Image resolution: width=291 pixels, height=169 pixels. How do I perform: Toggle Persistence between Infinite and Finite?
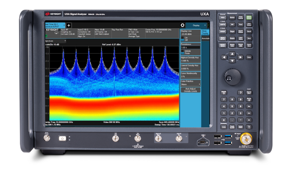pyautogui.click(x=183, y=52)
